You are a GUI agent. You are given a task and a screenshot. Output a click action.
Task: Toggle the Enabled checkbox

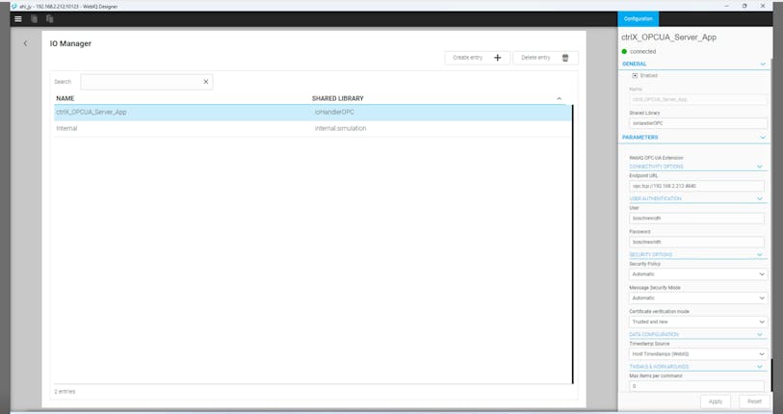pyautogui.click(x=635, y=75)
